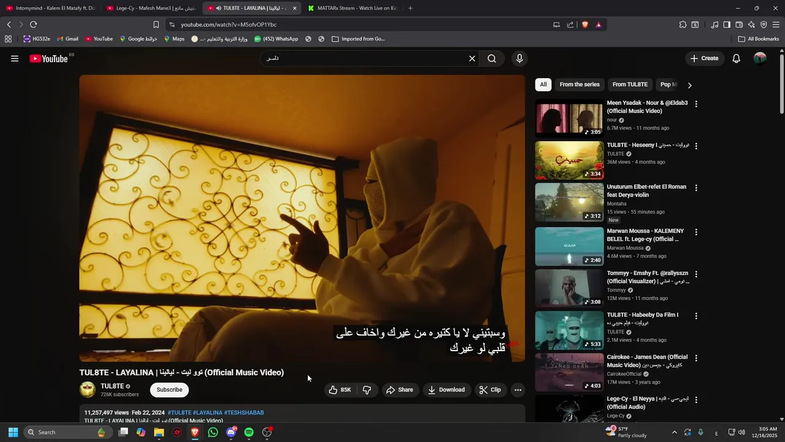Play the Heseeny video thumbnail
The image size is (785, 442).
pos(569,160)
